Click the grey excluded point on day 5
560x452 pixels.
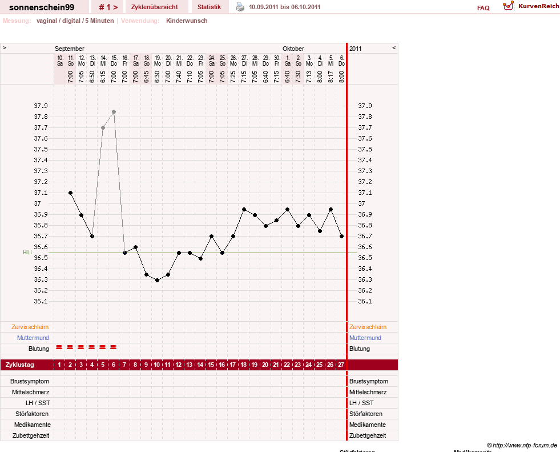pyautogui.click(x=103, y=127)
